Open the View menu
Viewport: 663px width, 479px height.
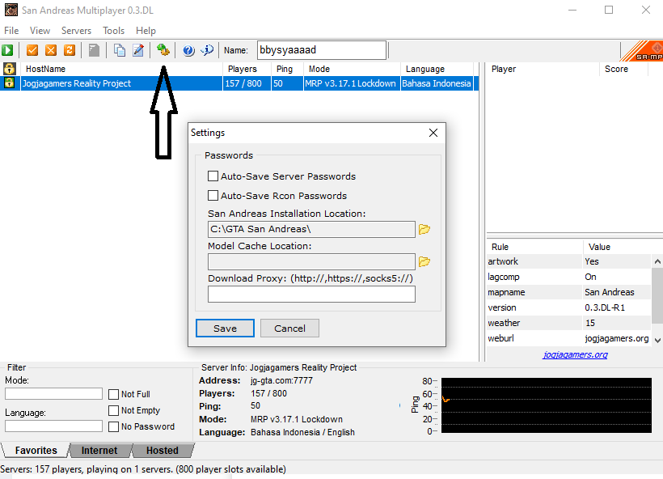click(40, 31)
